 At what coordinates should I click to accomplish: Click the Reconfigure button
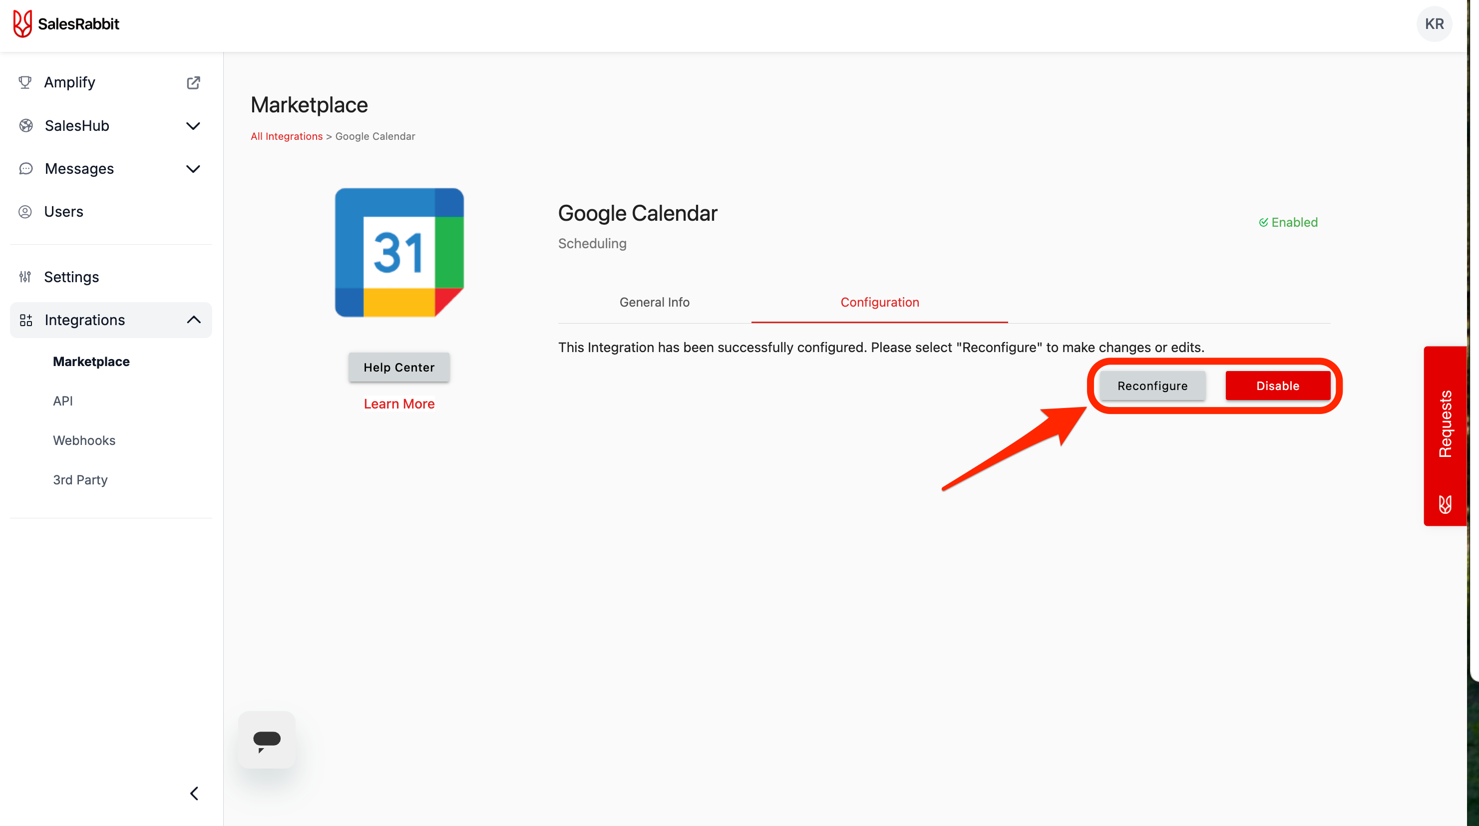[x=1152, y=386]
